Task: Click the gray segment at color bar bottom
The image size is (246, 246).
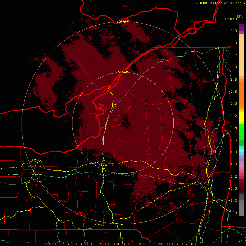Action: pos(241,208)
